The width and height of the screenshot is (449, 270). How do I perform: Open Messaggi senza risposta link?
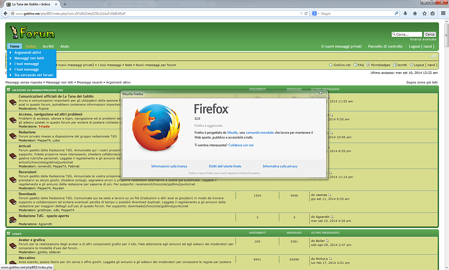24,82
